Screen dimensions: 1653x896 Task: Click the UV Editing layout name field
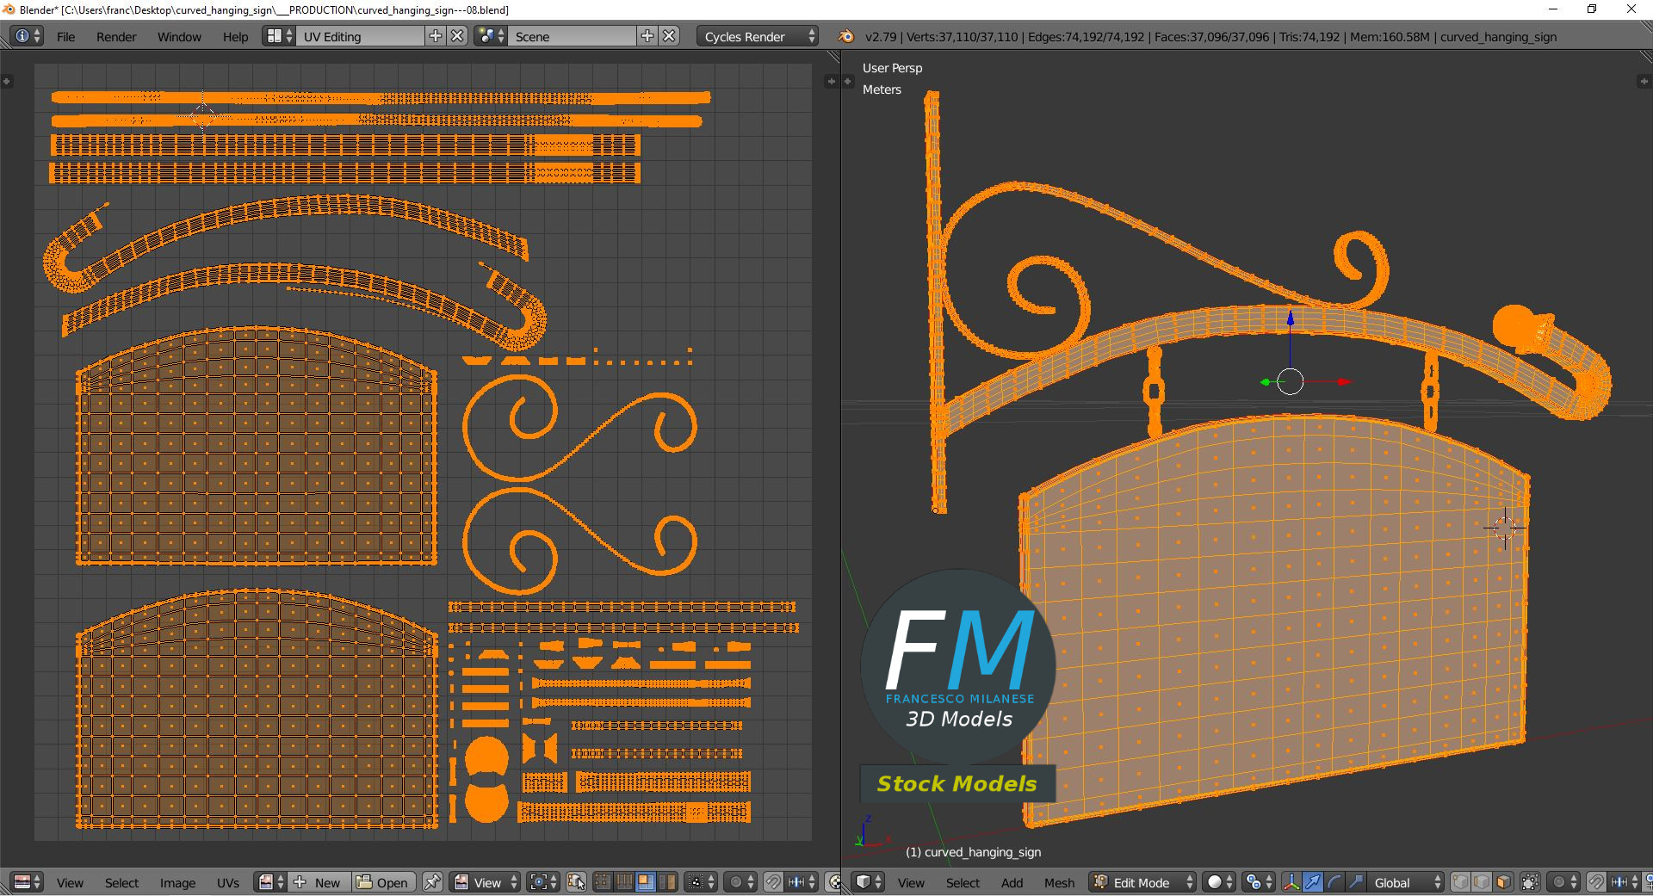tap(362, 36)
